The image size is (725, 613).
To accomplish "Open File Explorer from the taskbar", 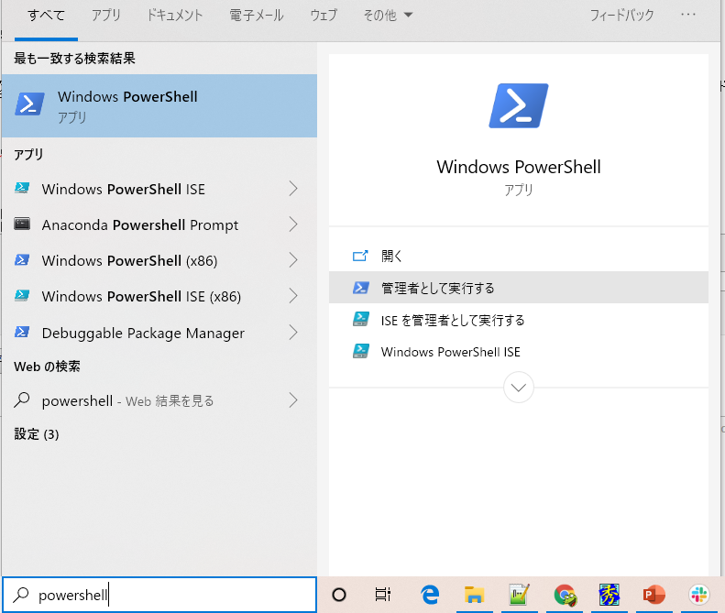I will [474, 595].
